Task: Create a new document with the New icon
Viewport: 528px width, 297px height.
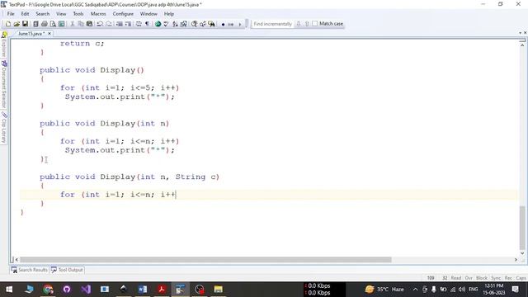Action: [x=8, y=24]
